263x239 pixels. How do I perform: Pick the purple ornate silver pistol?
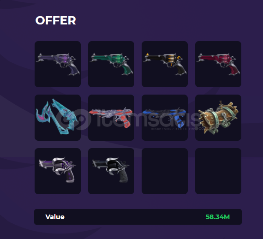click(58, 171)
